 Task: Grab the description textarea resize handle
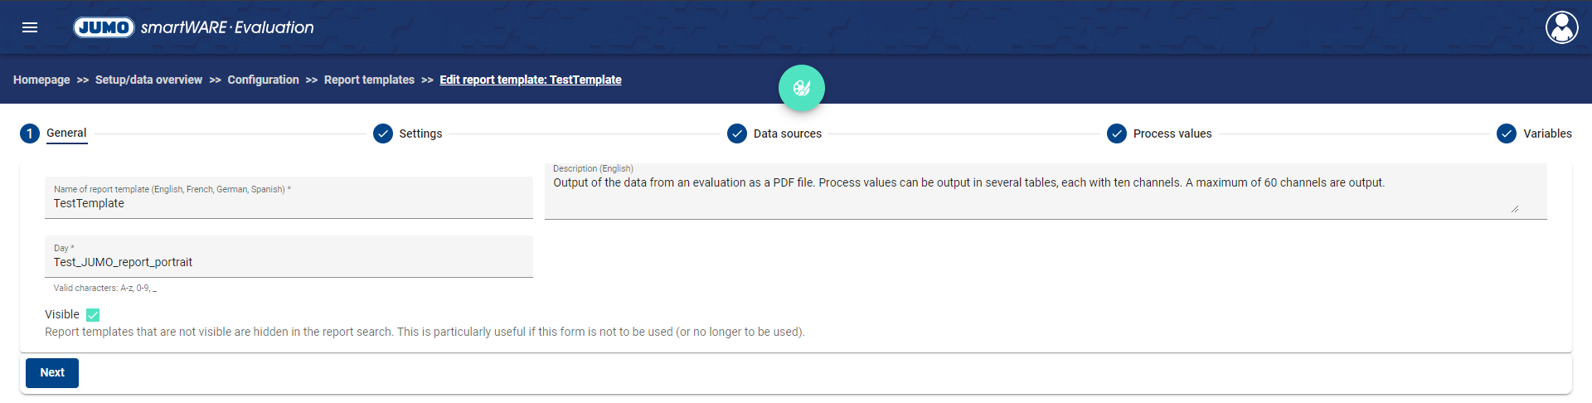click(x=1514, y=209)
